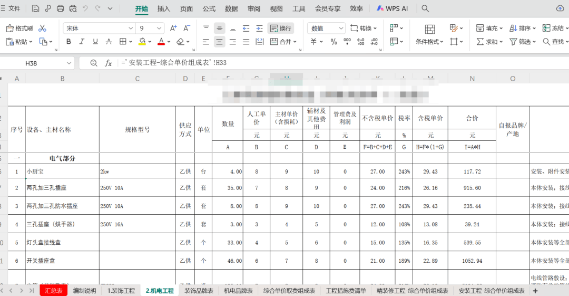Click the cloud upload icon at top right
This screenshot has height=296, width=569.
click(x=560, y=8)
